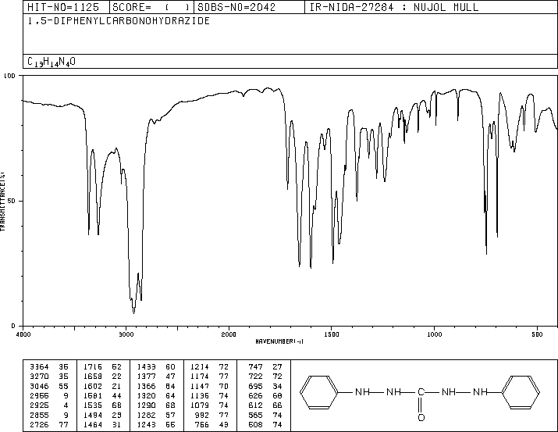Screen dimensions: 558x432
Task: Click the 4000 wavenumber axis label
Action: pyautogui.click(x=23, y=334)
